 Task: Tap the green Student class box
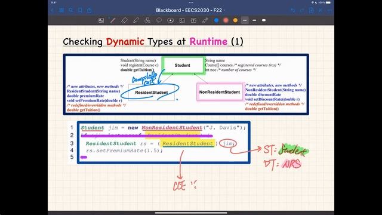(x=183, y=65)
